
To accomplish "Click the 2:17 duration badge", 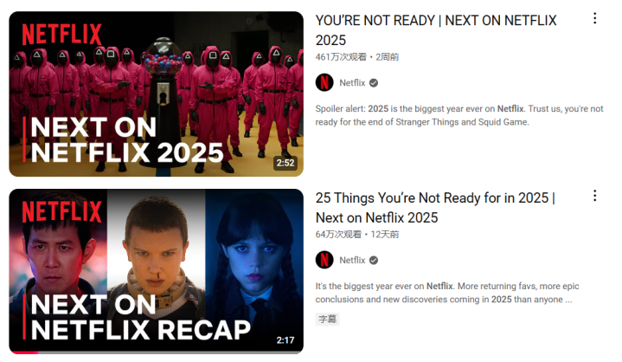I will tap(285, 340).
